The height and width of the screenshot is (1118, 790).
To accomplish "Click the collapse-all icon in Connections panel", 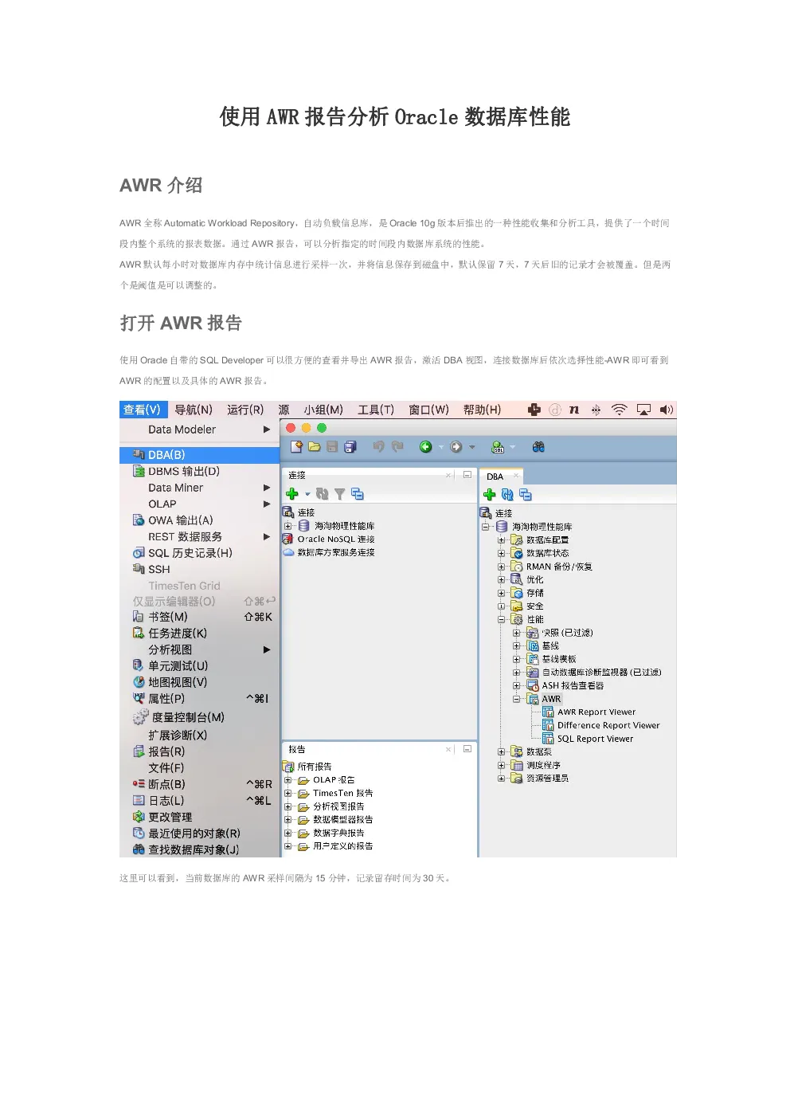I will coord(357,494).
